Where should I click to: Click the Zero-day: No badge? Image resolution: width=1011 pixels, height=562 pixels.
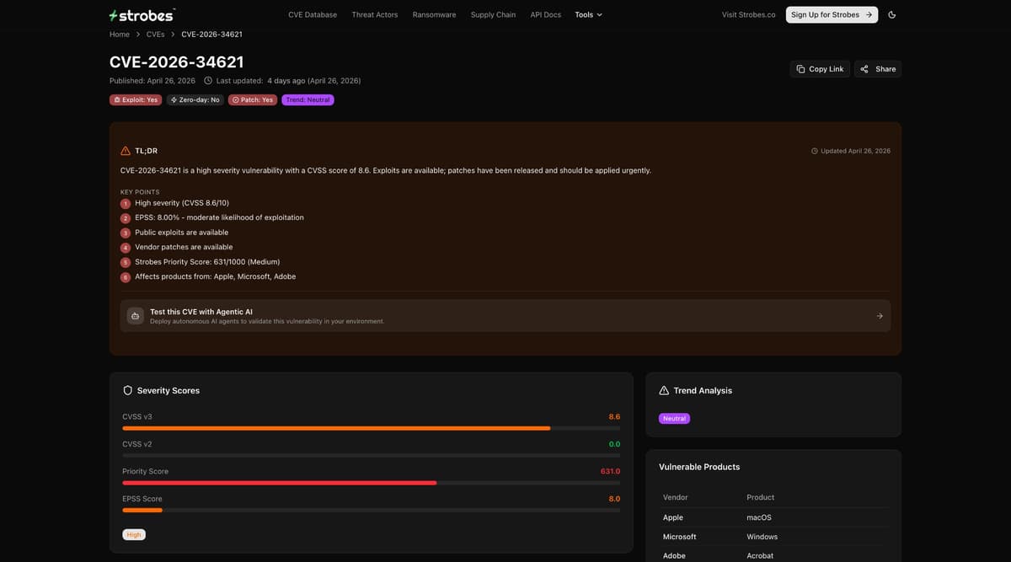point(195,99)
